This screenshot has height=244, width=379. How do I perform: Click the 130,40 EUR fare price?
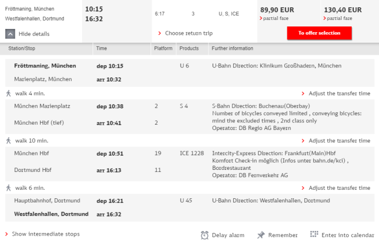(343, 10)
